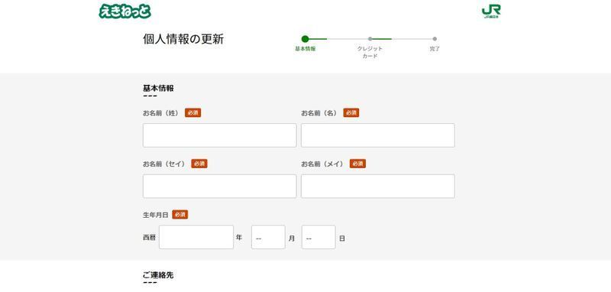
Task: Click the JR East logo
Action: click(491, 11)
